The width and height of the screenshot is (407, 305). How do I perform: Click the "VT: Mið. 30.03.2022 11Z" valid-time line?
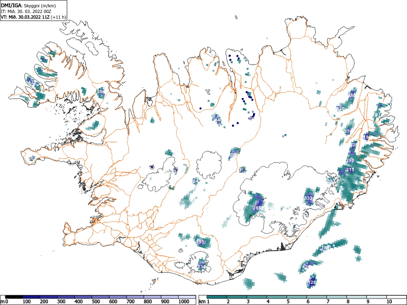(26, 17)
